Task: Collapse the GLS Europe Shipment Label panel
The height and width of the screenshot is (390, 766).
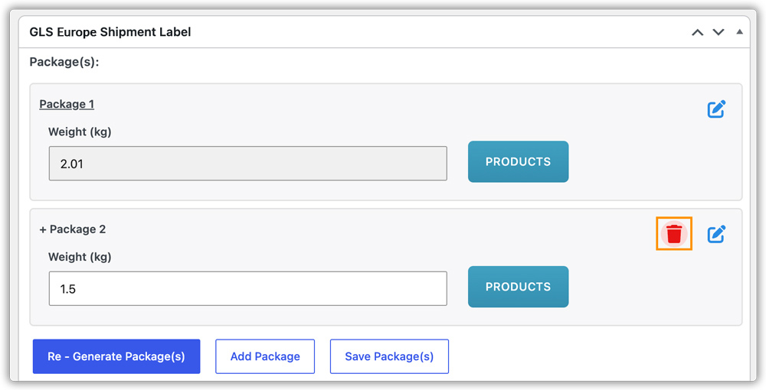Action: [740, 31]
